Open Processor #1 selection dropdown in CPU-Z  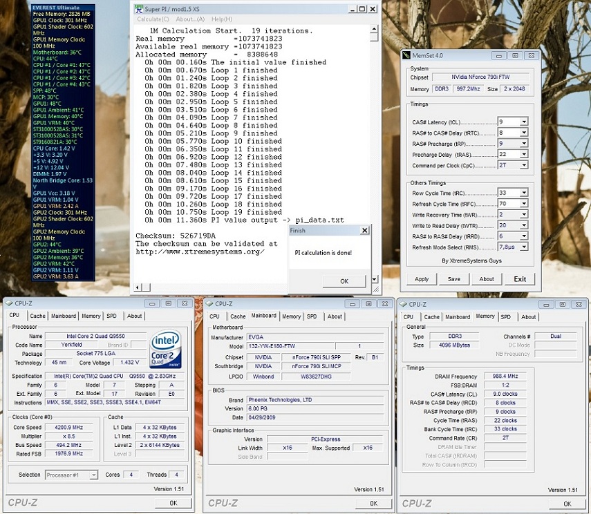tap(94, 475)
